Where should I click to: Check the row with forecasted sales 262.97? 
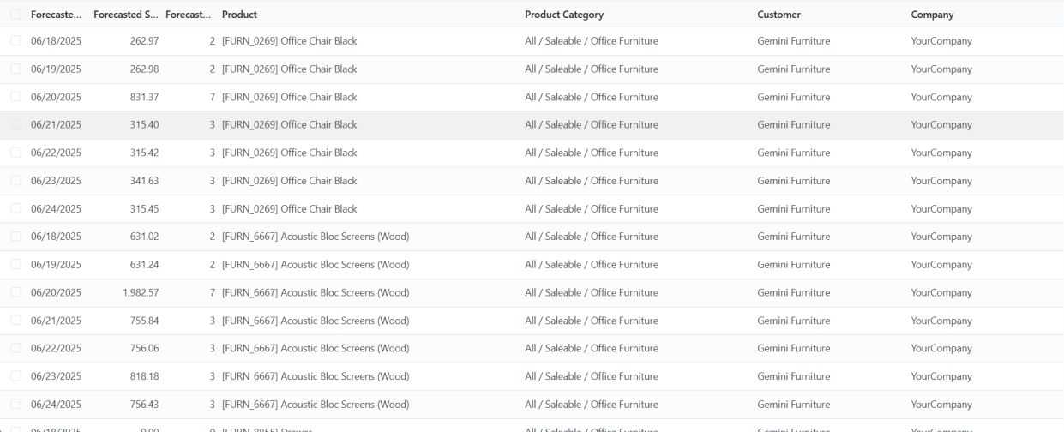tap(15, 41)
